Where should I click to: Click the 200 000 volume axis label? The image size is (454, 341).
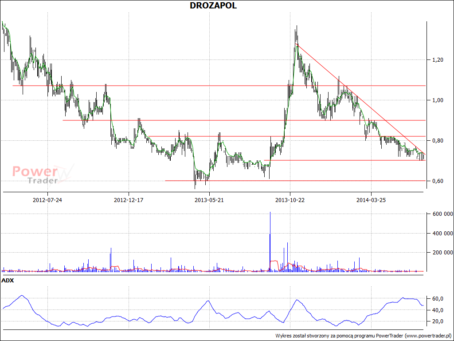tap(442, 253)
